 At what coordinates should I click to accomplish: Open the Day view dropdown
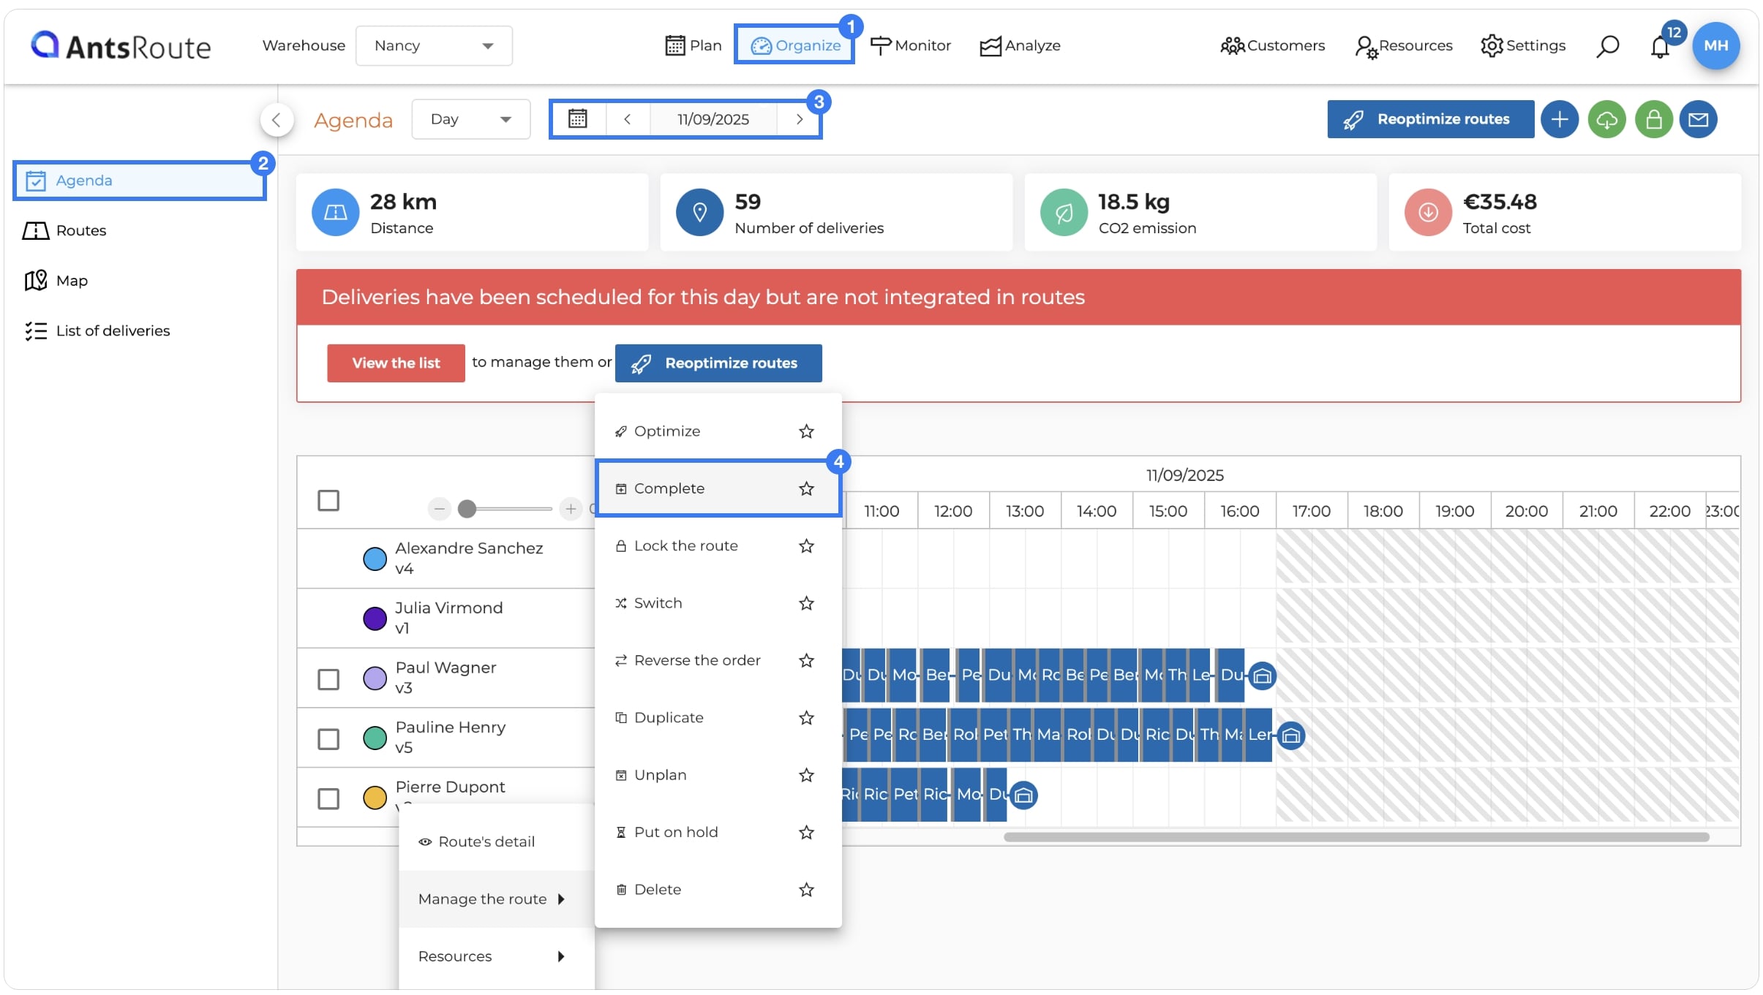pos(470,119)
